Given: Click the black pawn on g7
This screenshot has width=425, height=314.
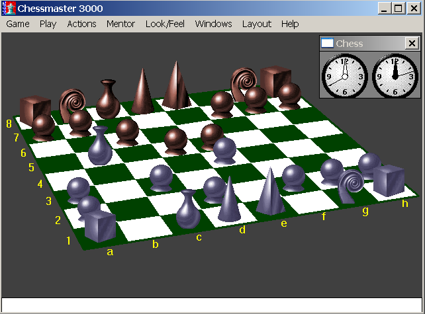Looking at the screenshot, I should pyautogui.click(x=256, y=100).
